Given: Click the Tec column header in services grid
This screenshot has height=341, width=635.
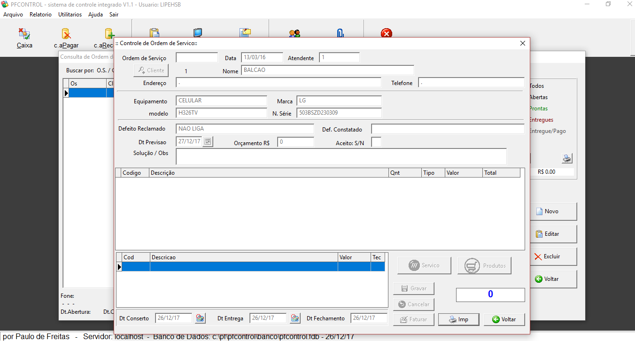Looking at the screenshot, I should coord(378,257).
